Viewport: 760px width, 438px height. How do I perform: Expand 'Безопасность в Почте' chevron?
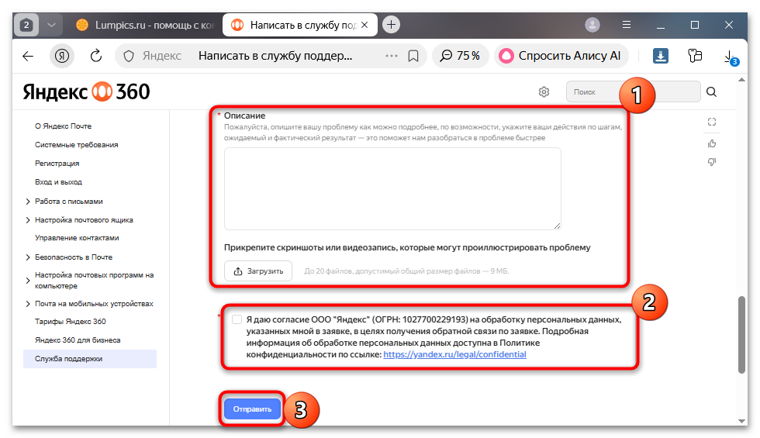28,257
